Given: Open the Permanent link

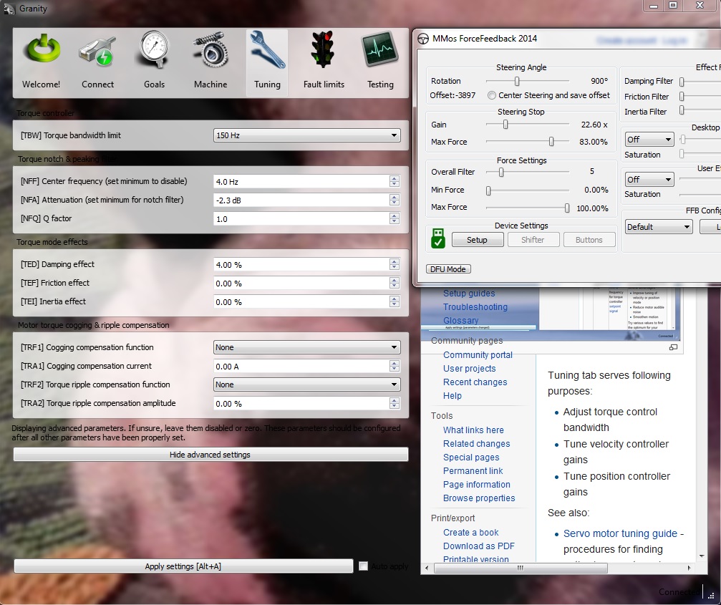Looking at the screenshot, I should [473, 471].
